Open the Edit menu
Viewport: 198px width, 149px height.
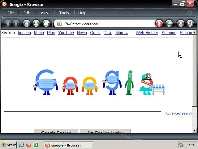click(27, 13)
